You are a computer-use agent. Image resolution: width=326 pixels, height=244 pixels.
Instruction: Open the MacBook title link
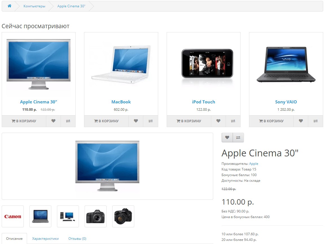pyautogui.click(x=121, y=102)
